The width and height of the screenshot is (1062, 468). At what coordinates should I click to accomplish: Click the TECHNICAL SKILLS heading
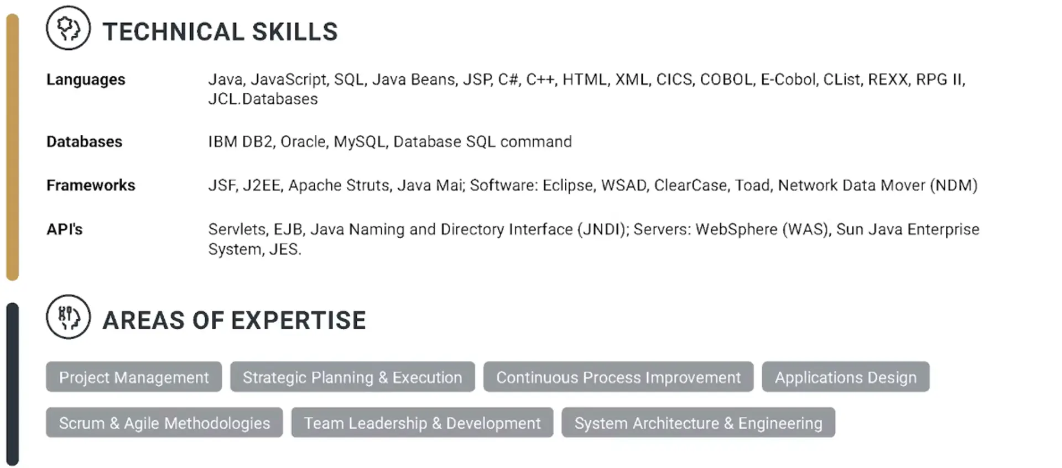coord(220,32)
